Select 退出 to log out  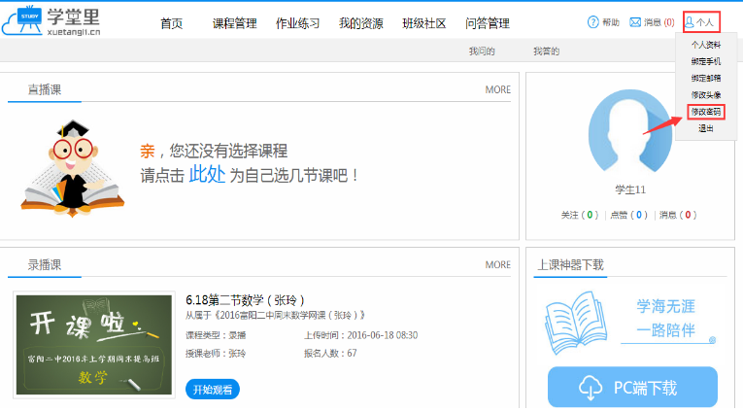pyautogui.click(x=705, y=128)
